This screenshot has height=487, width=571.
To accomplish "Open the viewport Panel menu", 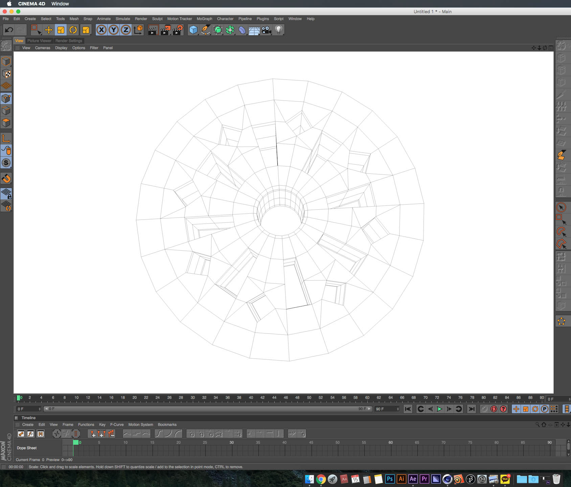I will click(x=108, y=48).
